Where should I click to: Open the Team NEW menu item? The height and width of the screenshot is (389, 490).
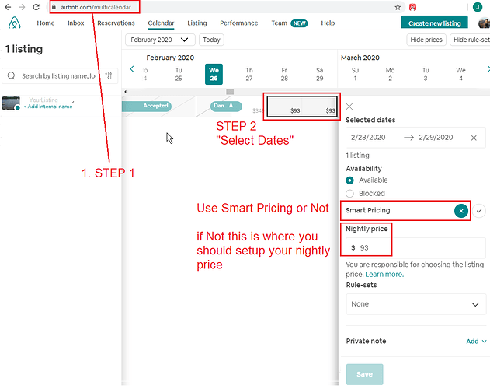coord(290,23)
